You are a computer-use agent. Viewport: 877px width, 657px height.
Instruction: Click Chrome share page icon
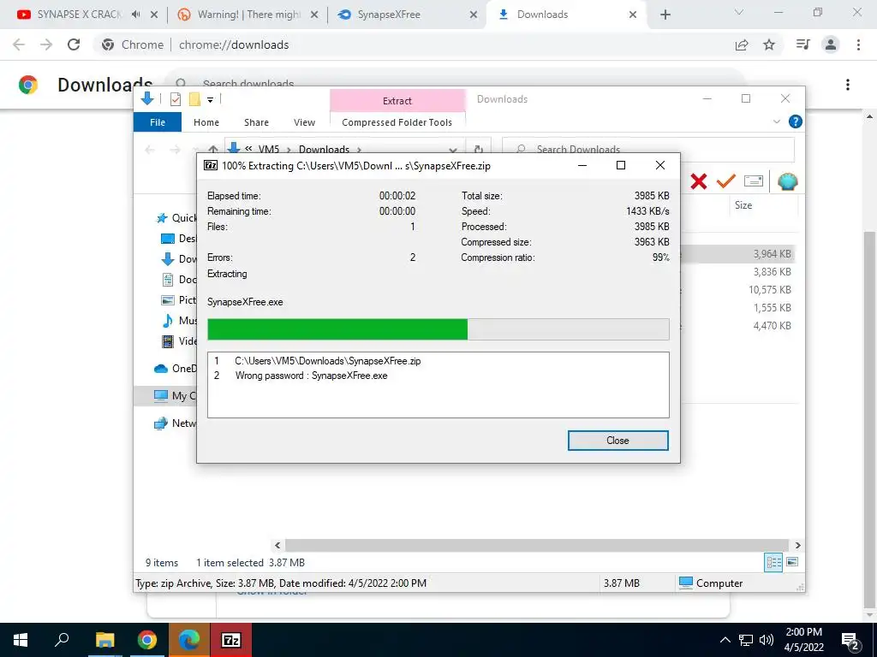click(742, 44)
